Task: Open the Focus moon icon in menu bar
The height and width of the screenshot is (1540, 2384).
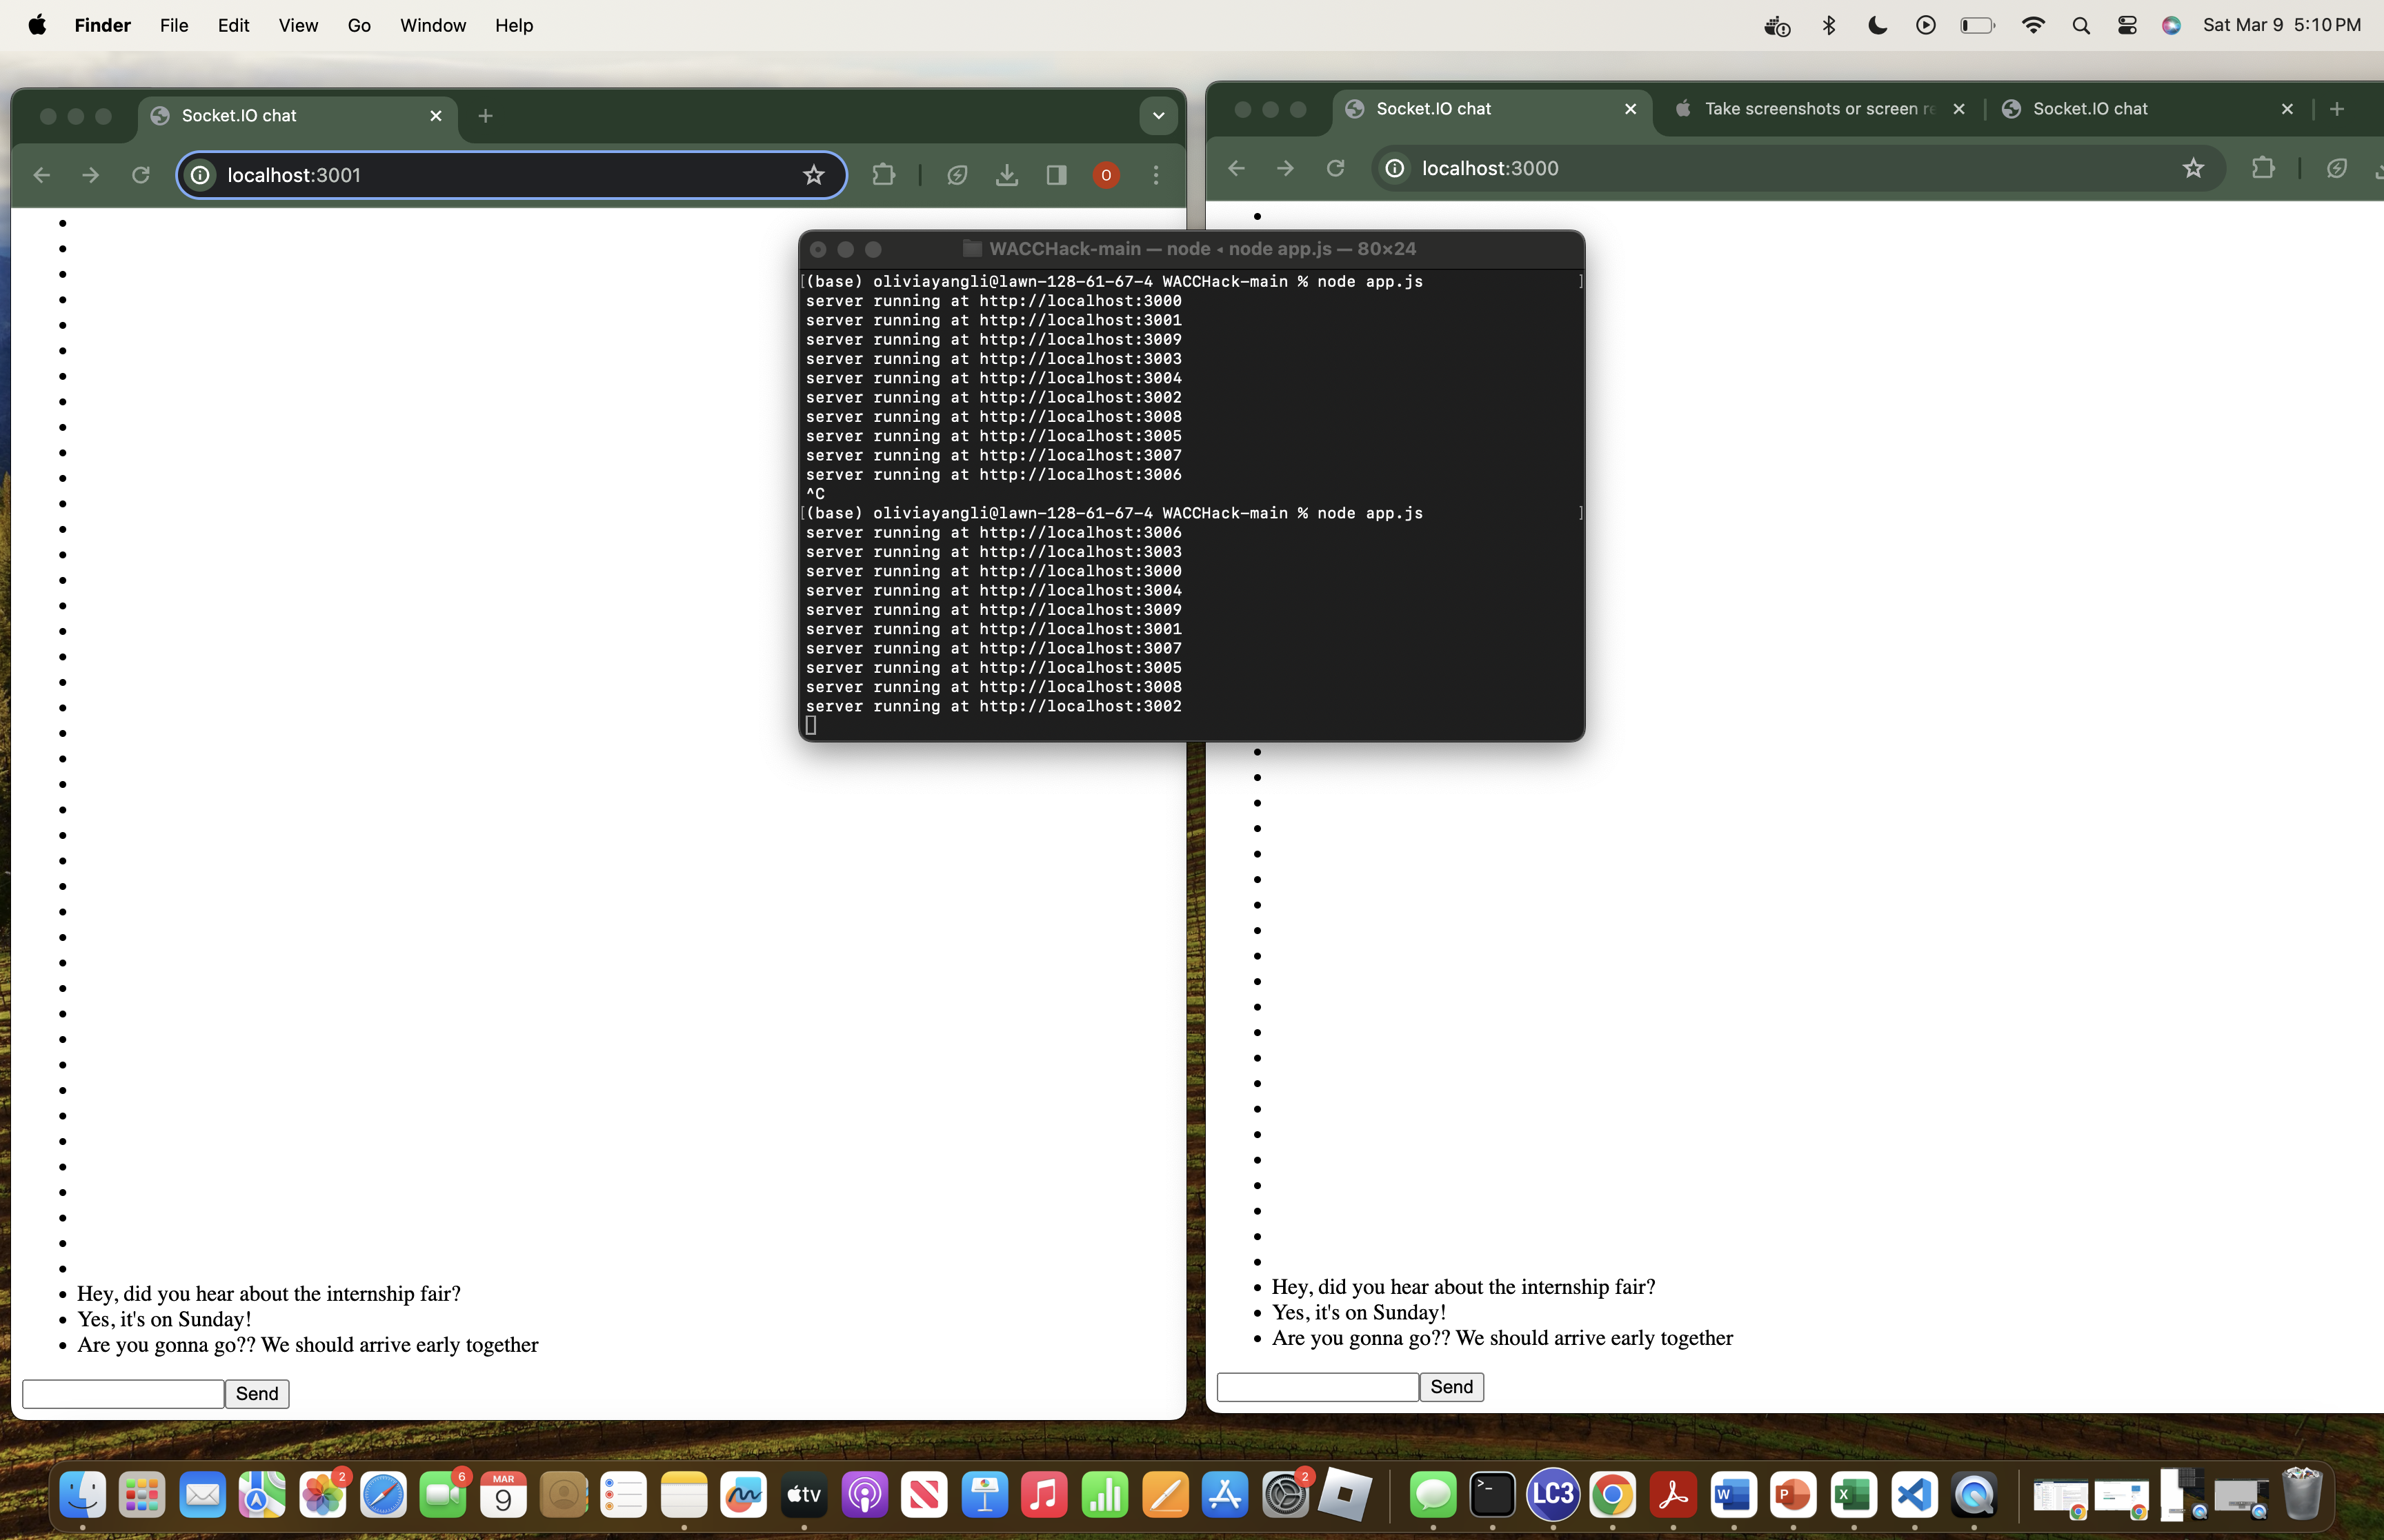Action: point(1877,25)
